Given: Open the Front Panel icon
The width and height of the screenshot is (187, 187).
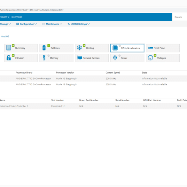Looking at the screenshot, I should click(x=150, y=48).
